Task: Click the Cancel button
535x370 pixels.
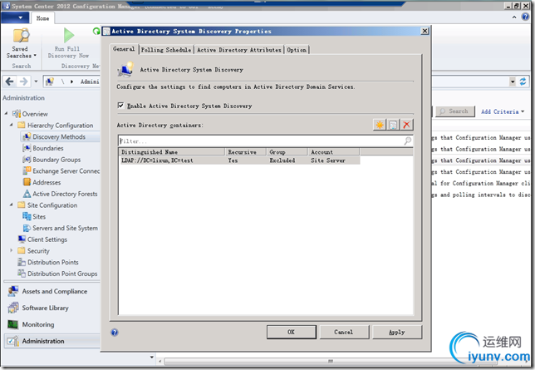Action: 344,332
